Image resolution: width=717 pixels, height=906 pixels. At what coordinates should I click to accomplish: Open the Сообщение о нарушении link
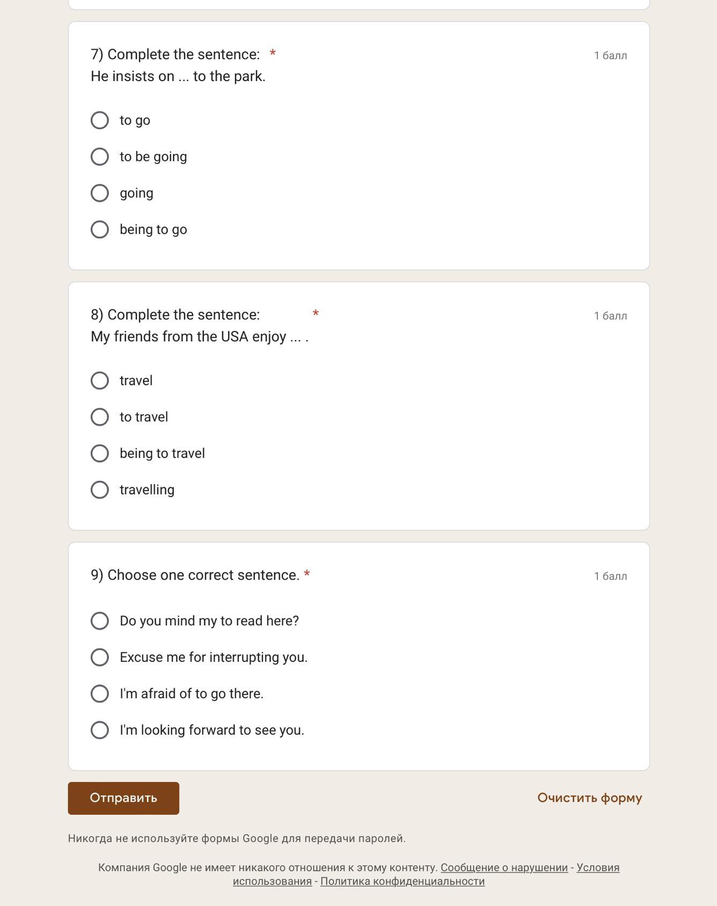pyautogui.click(x=504, y=867)
